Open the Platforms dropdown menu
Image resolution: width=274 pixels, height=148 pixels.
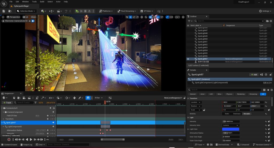point(106,11)
